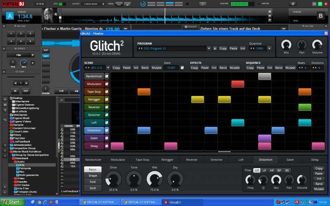Select the Shape distortion mode
The height and width of the screenshot is (206, 330).
coord(92,176)
